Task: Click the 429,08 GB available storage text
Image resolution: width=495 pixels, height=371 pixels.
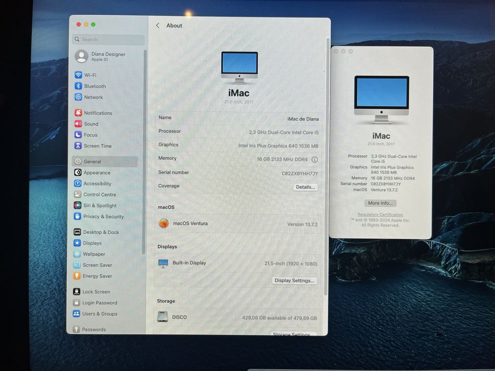Action: (x=280, y=318)
